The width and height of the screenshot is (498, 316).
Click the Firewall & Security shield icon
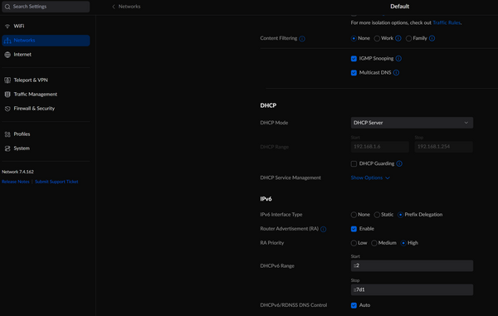(7, 109)
